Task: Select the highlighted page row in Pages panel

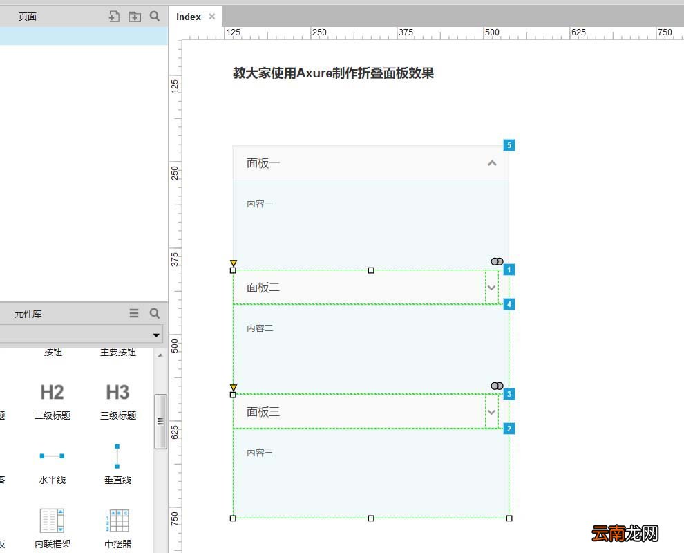Action: coord(84,36)
